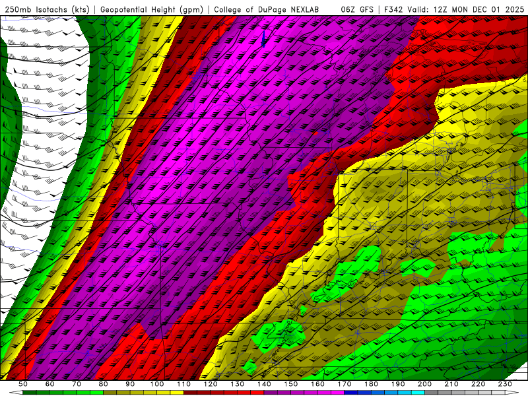Screen dimensions: 528x396
Task: Click the 'Geopotential Height (gpm)' title label
Action: (x=152, y=9)
